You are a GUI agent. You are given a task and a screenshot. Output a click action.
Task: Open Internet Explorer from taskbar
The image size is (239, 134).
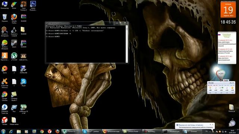click(11, 131)
